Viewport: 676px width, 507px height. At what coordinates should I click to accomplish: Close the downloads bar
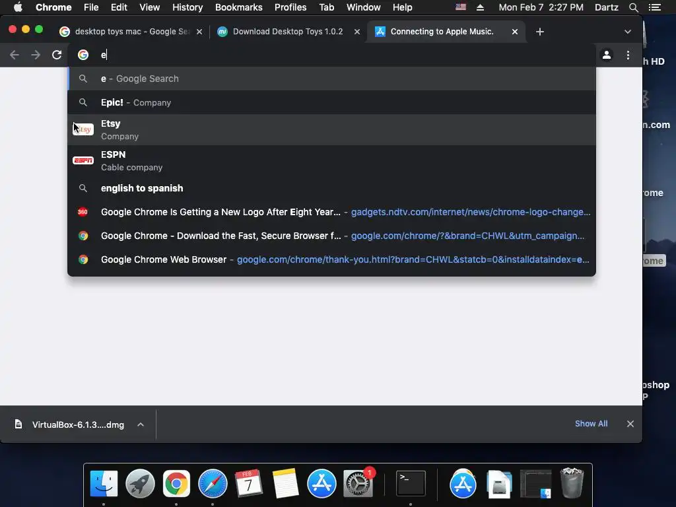pyautogui.click(x=630, y=424)
